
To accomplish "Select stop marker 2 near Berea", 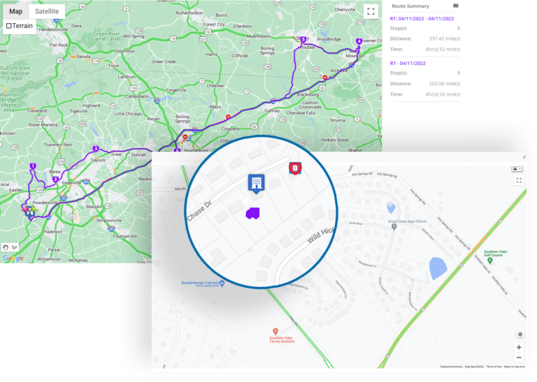I will point(55,179).
